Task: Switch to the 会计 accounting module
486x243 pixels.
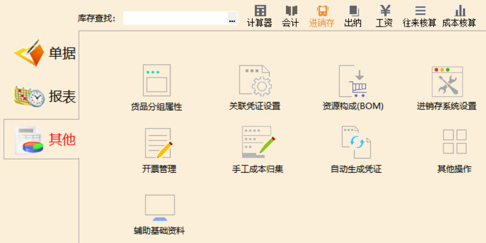Action: click(291, 16)
